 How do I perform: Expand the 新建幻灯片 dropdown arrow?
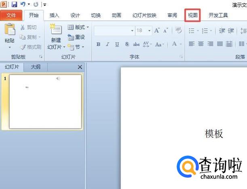[64, 47]
